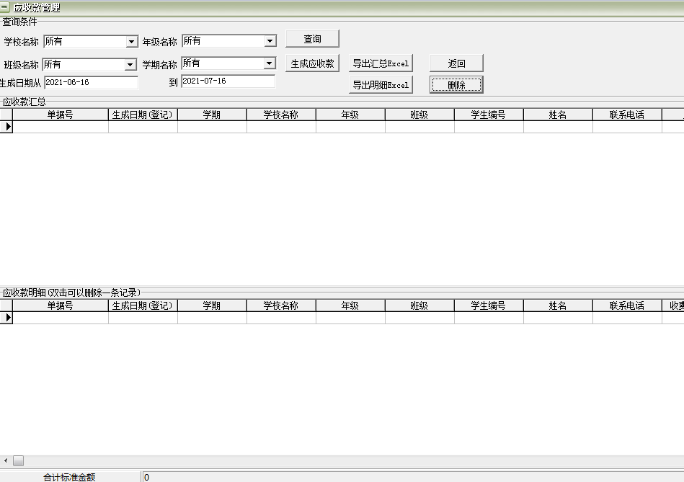Click the 返回 button

point(456,63)
